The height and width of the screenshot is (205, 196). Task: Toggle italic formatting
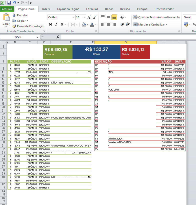click(56, 24)
